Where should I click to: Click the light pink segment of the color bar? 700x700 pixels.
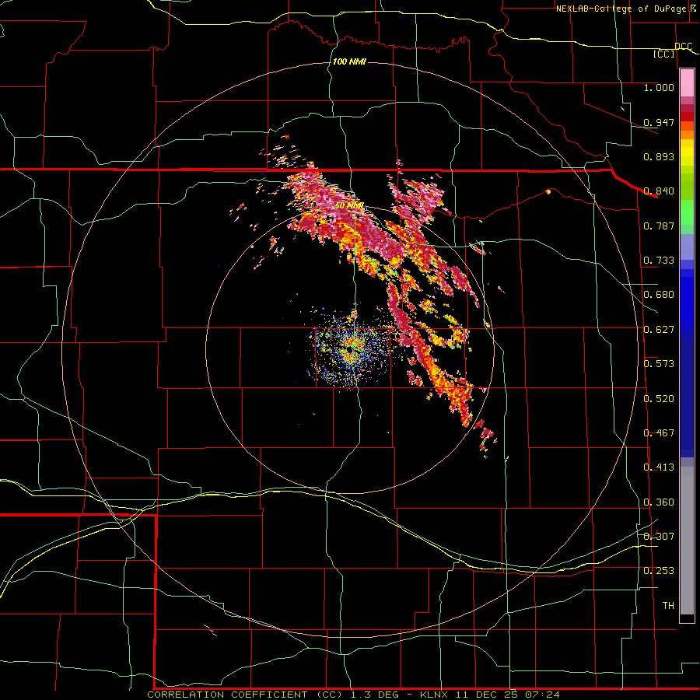coord(687,83)
